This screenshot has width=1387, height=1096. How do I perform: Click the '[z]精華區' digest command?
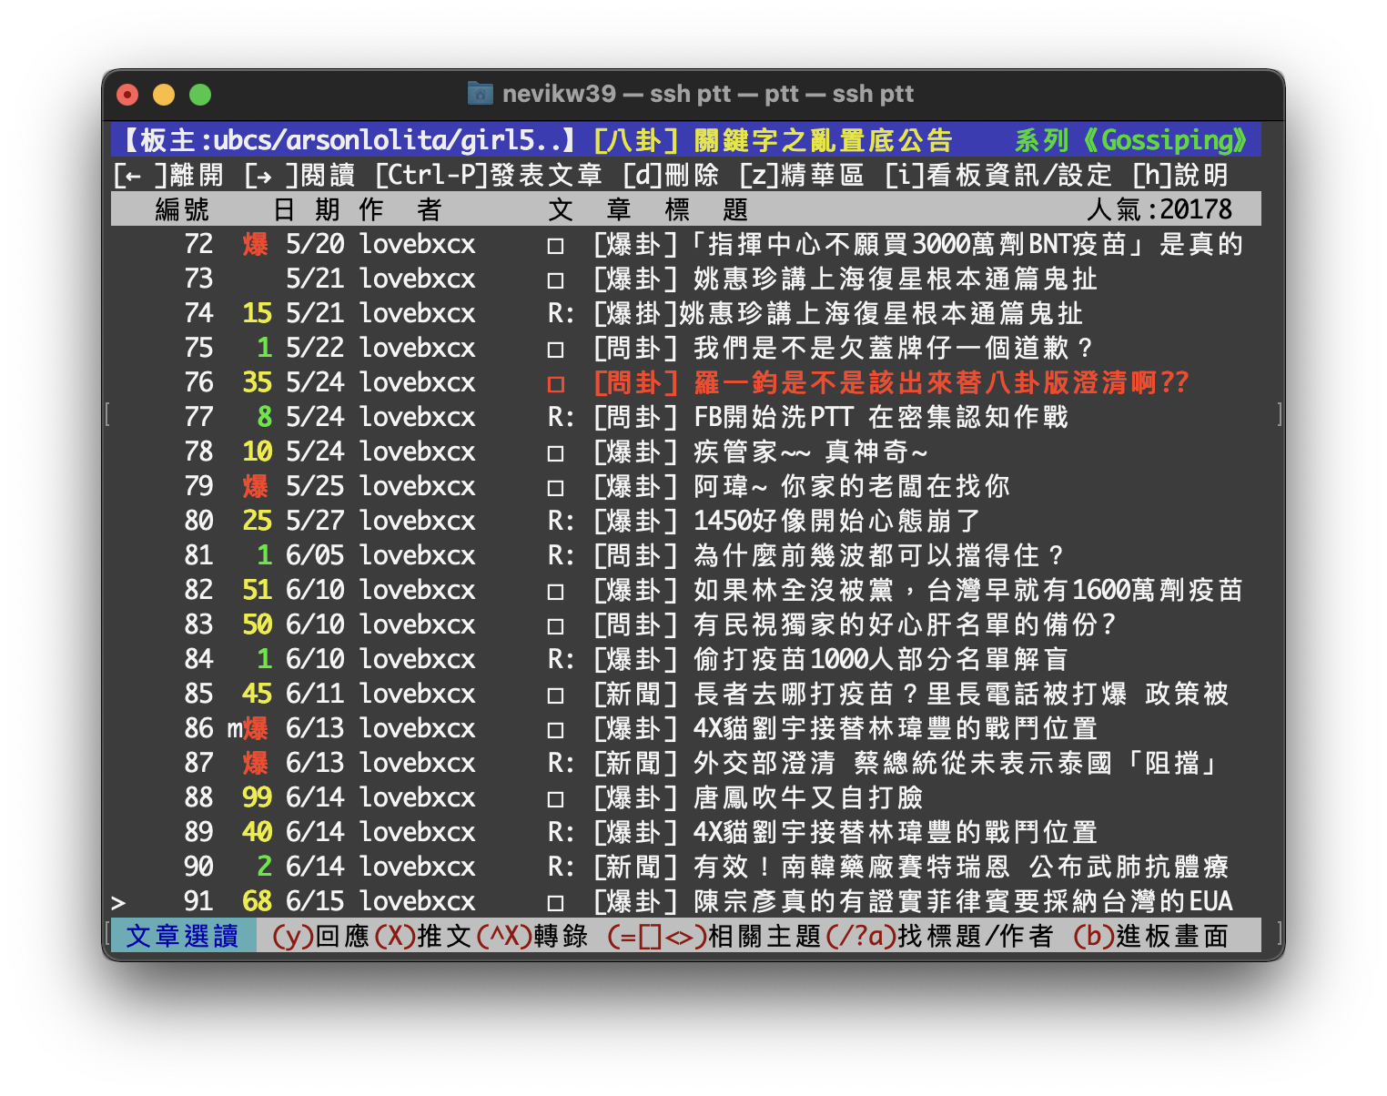tap(802, 175)
